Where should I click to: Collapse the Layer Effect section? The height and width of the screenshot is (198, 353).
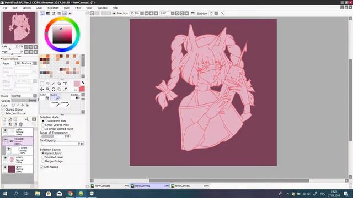[x=2, y=59]
